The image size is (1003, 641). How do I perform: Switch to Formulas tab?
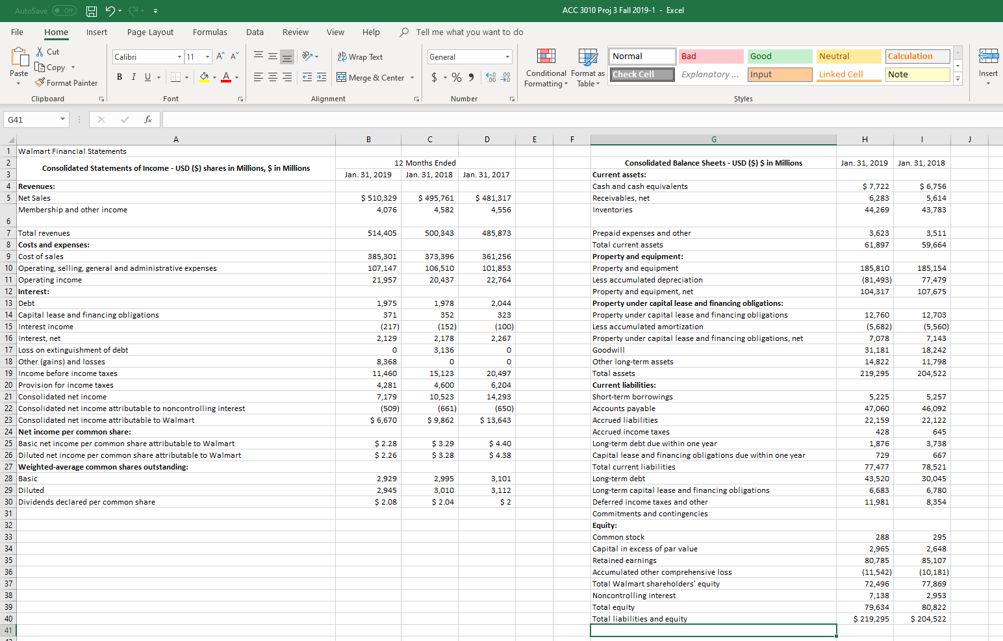(x=210, y=32)
